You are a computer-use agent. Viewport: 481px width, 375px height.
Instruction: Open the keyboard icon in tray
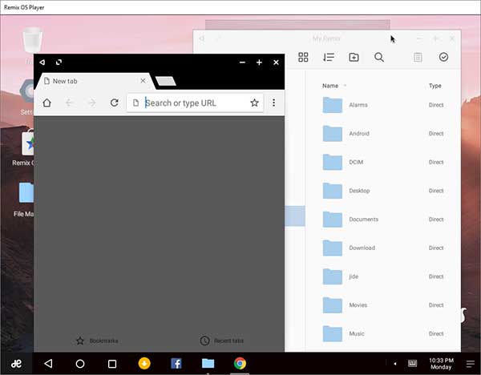pyautogui.click(x=412, y=364)
